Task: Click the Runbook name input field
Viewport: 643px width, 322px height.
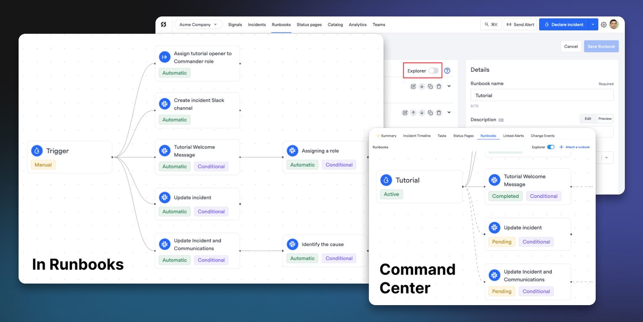Action: pos(542,95)
